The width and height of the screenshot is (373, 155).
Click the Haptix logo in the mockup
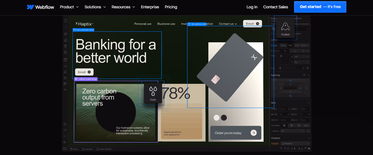click(84, 24)
